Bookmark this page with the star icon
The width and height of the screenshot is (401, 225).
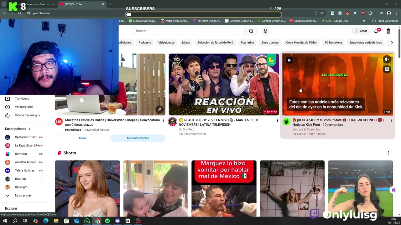tap(322, 13)
